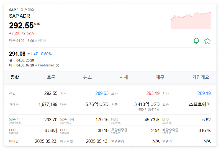Click the SAP ADR stock name
221x150 pixels.
[x=20, y=16]
